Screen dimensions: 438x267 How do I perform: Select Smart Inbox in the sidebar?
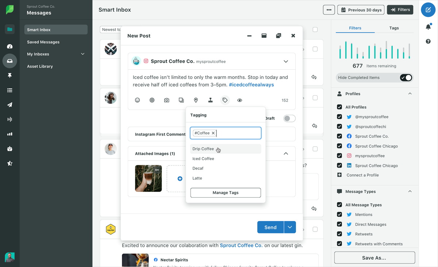(56, 30)
